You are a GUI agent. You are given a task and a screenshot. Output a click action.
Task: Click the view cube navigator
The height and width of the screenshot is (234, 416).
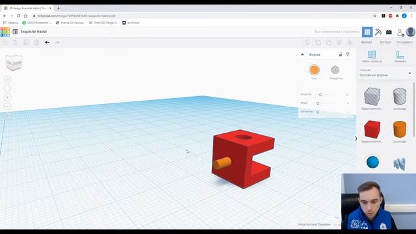[x=14, y=62]
